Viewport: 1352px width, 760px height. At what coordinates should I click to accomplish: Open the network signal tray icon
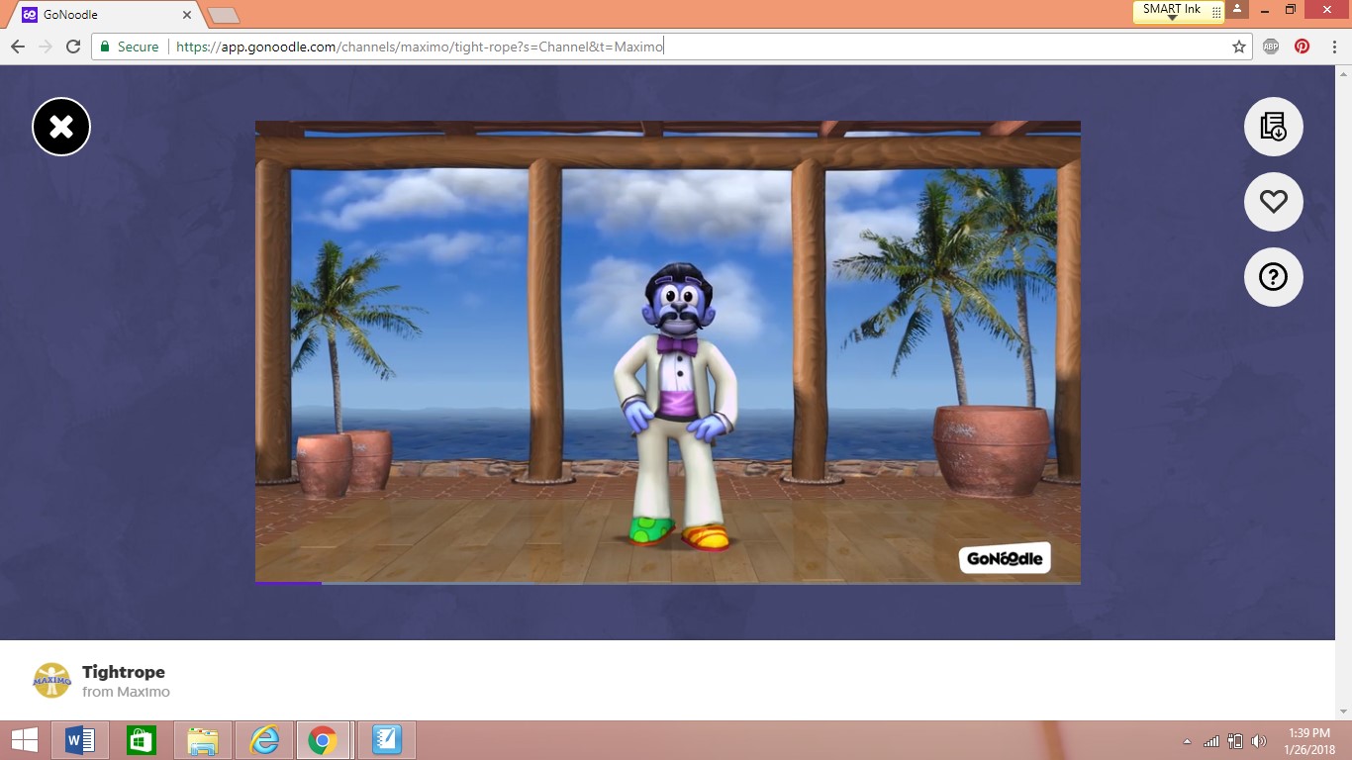(1211, 741)
